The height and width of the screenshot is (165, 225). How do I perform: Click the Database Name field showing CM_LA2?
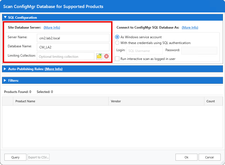(x=73, y=47)
